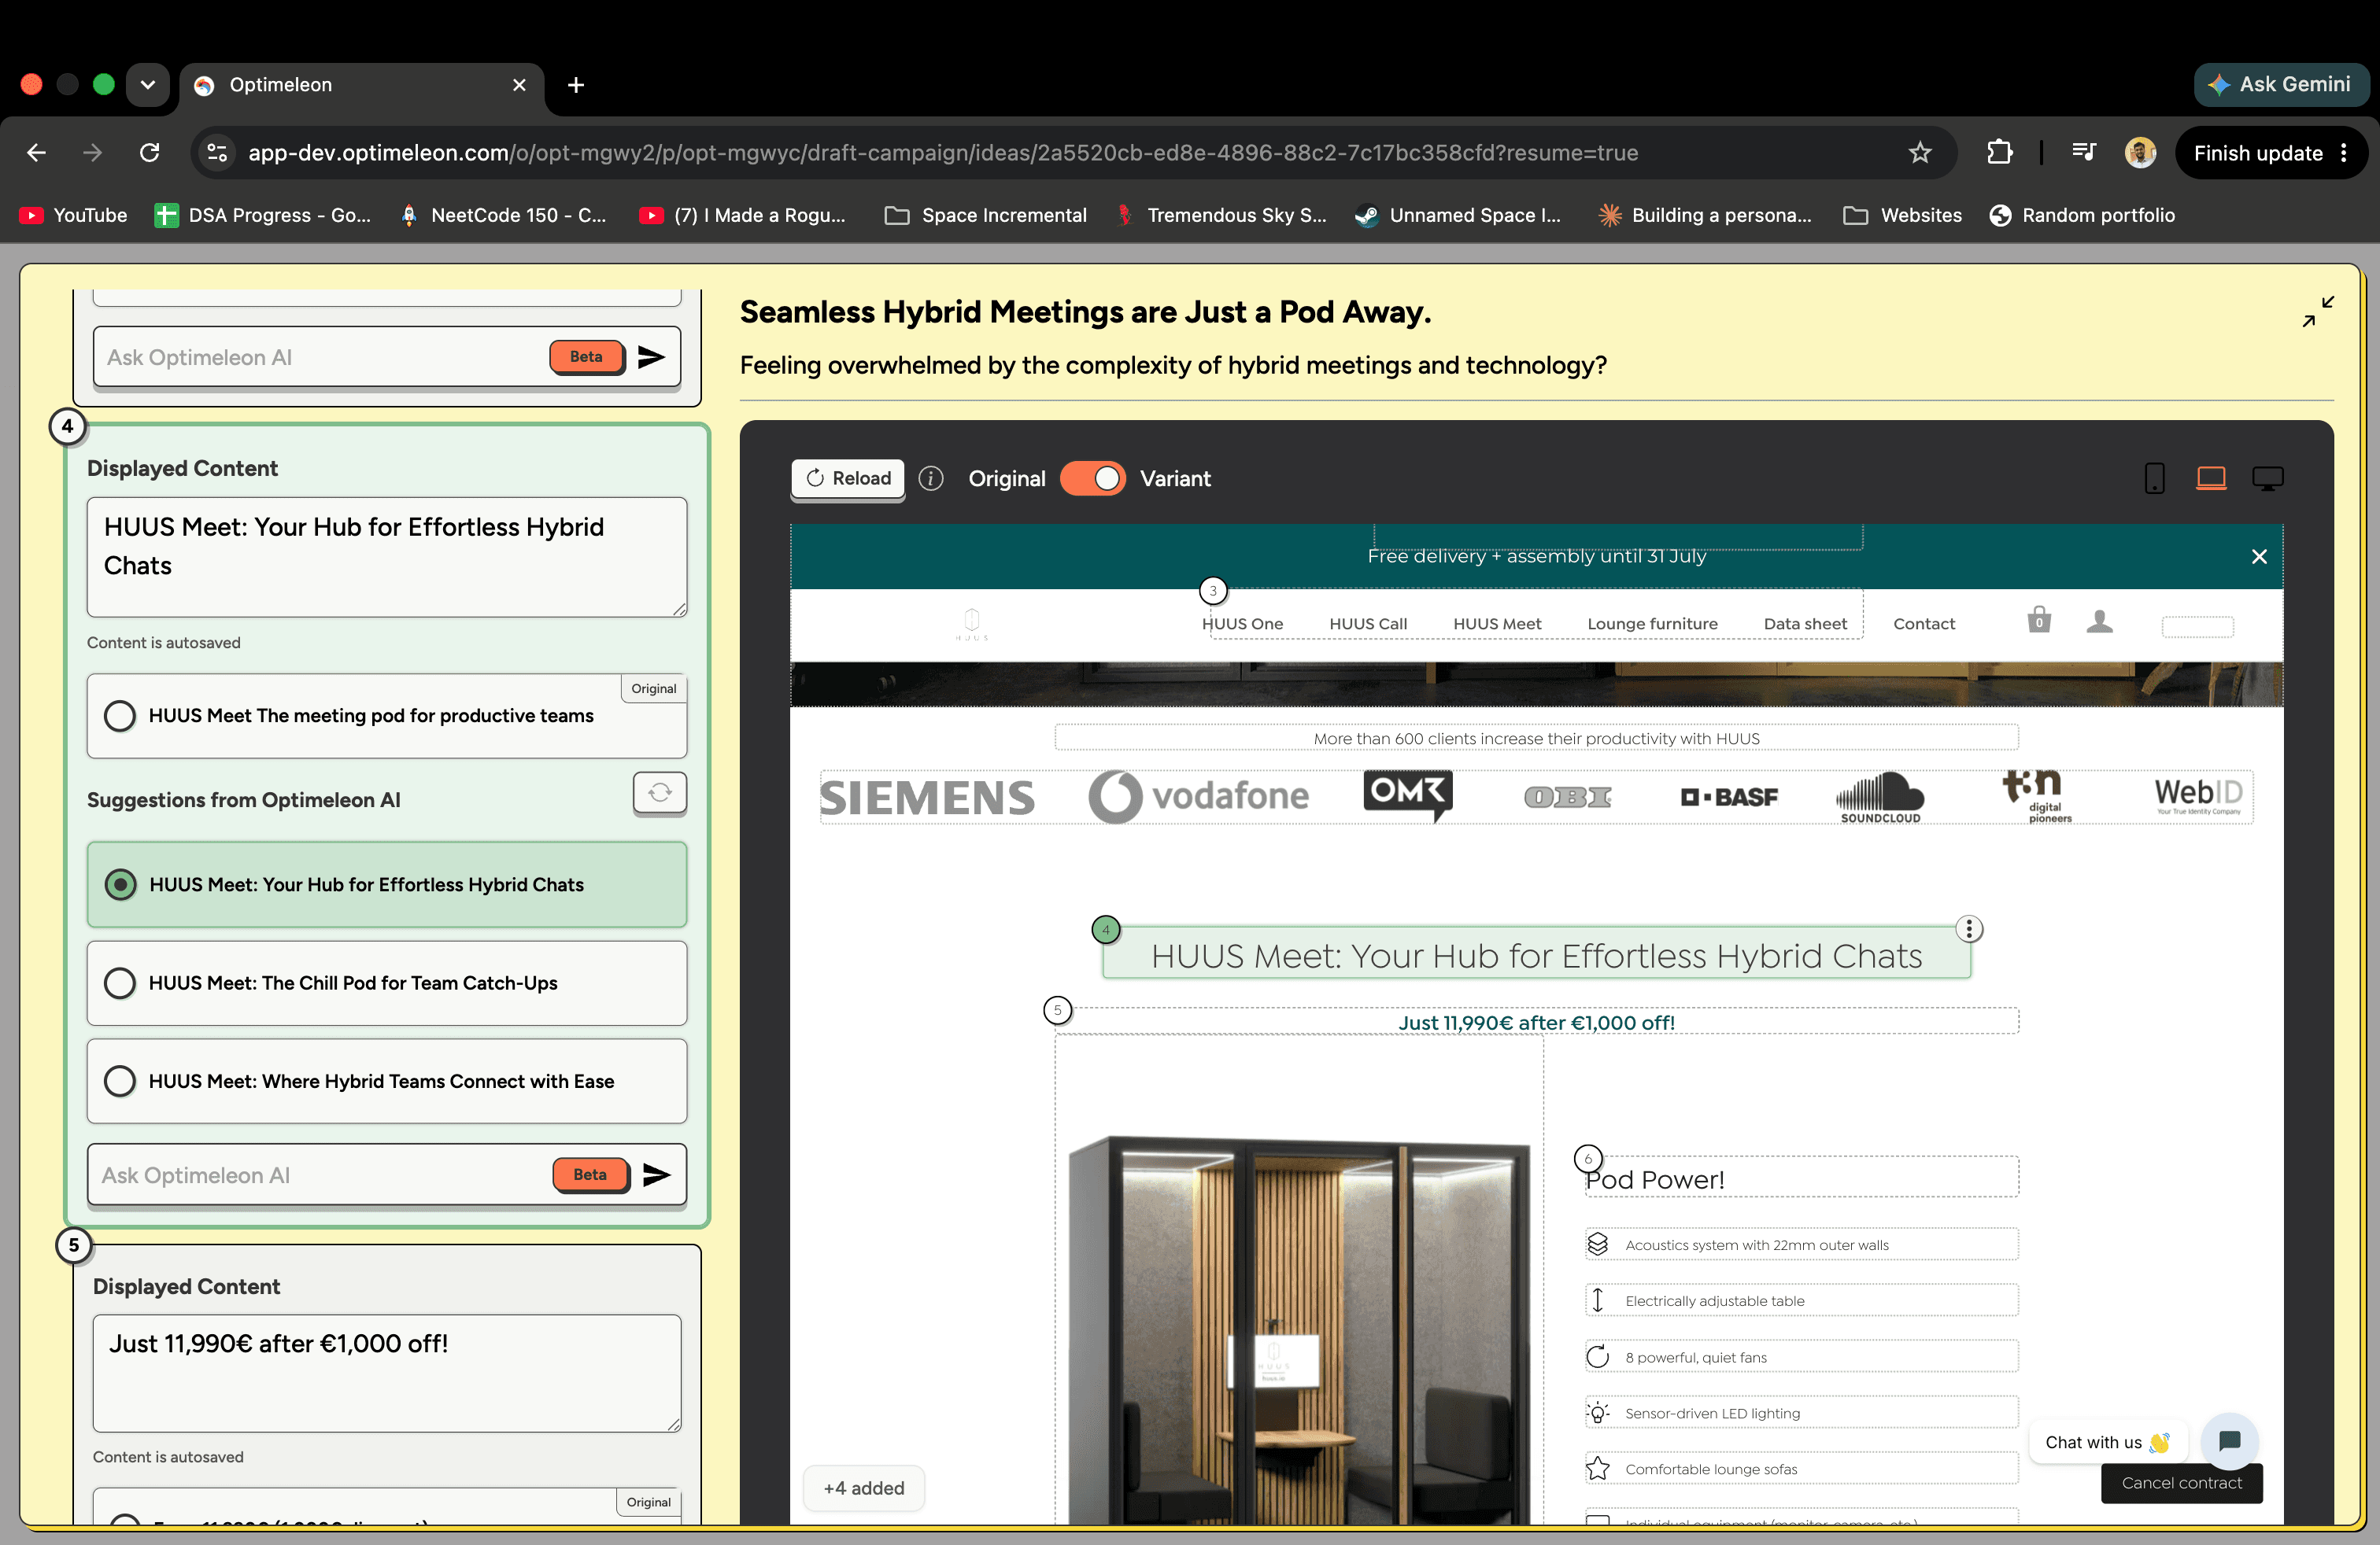Bookmark this page with the star icon
This screenshot has width=2380, height=1545.
[1919, 153]
